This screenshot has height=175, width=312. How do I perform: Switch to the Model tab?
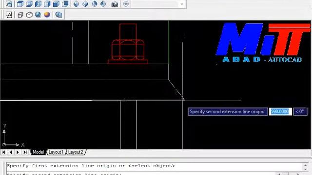pyautogui.click(x=38, y=152)
